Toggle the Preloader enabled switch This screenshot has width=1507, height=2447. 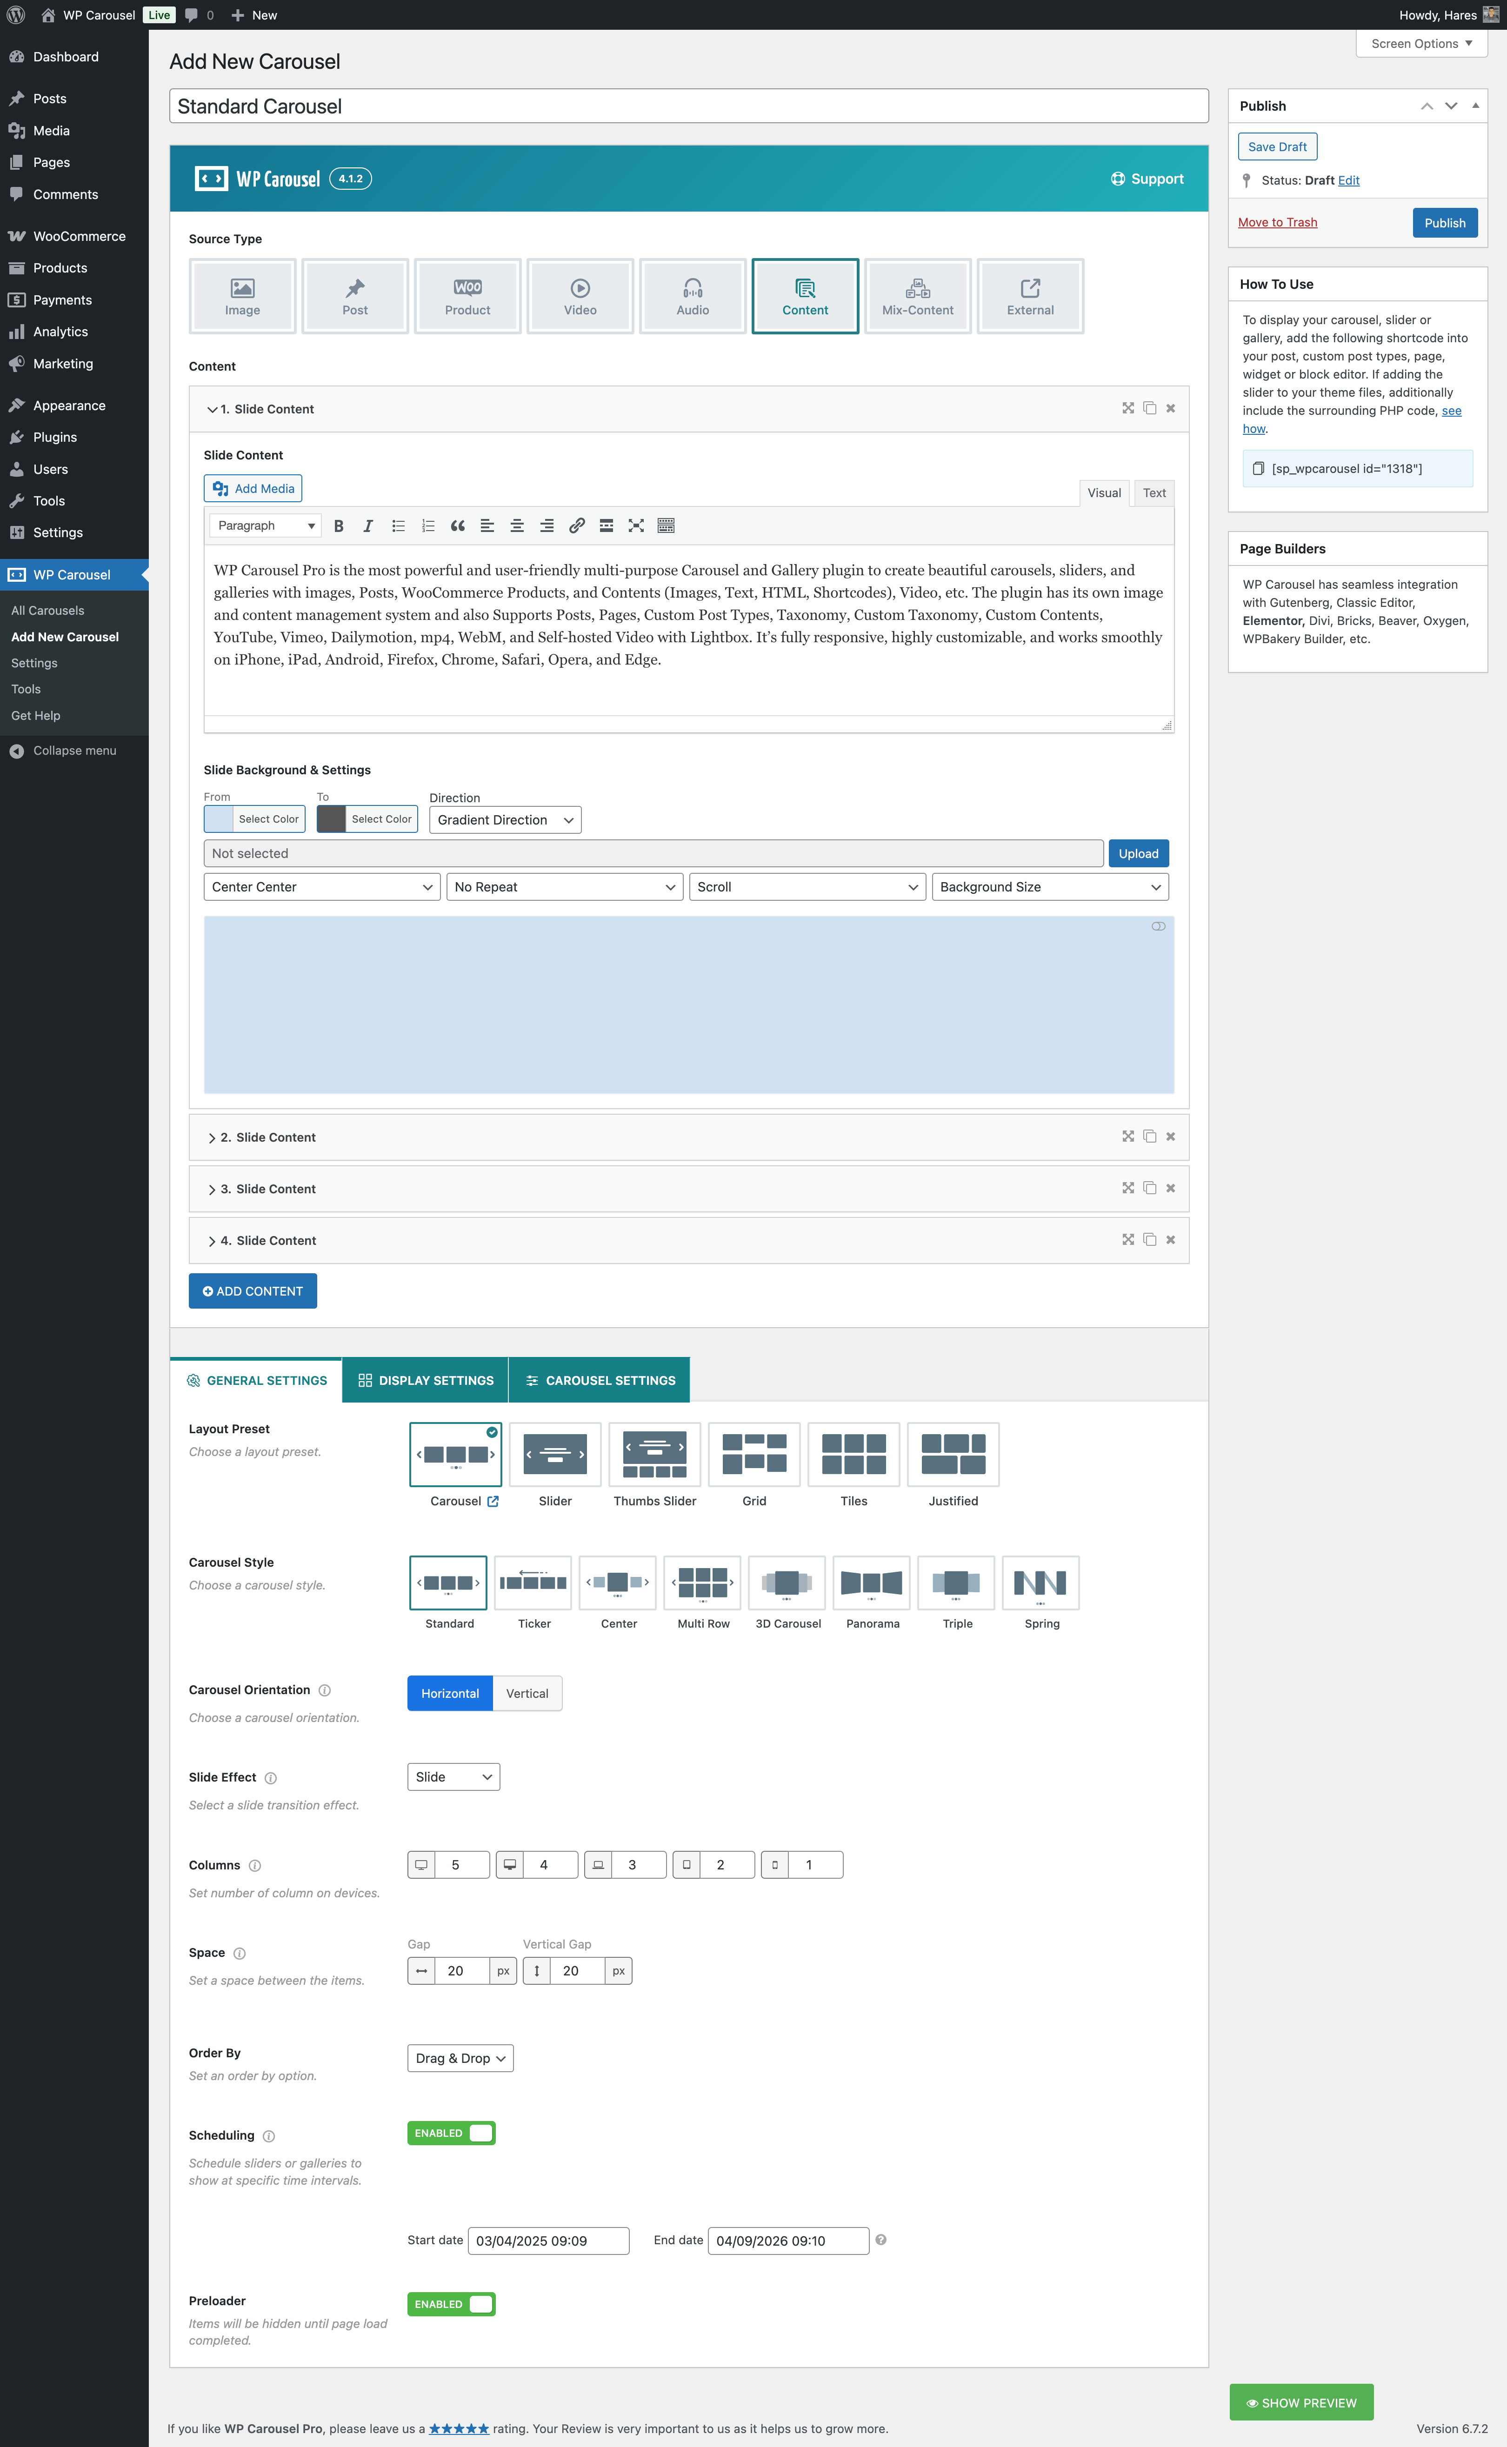pos(452,2305)
